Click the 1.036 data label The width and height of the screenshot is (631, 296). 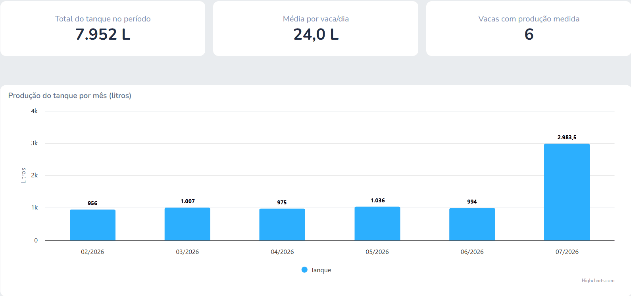[x=377, y=200]
